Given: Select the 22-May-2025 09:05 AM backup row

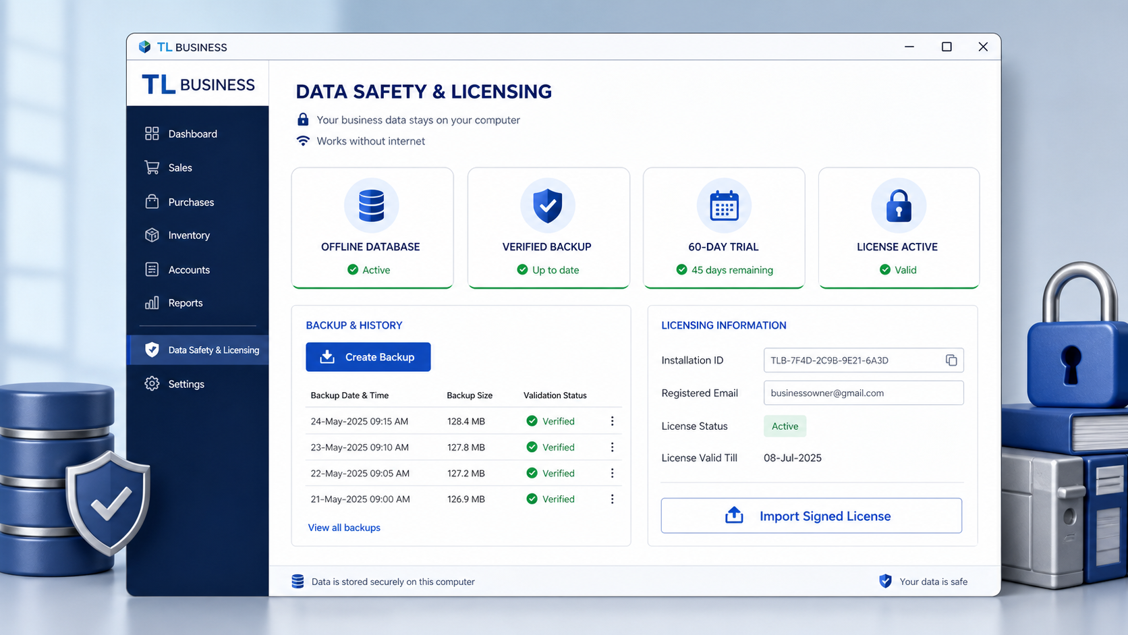Looking at the screenshot, I should [463, 473].
